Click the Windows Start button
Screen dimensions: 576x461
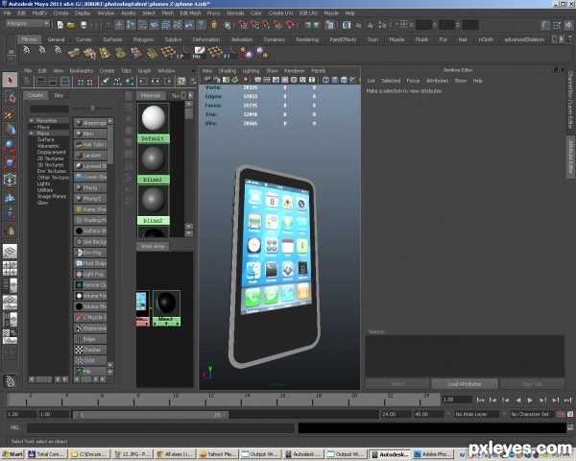12,454
